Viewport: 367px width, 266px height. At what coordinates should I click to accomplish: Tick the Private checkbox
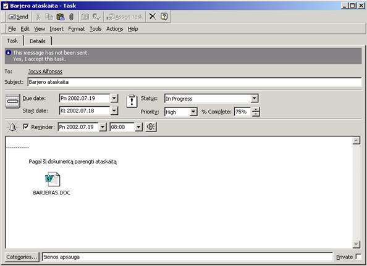coord(358,256)
